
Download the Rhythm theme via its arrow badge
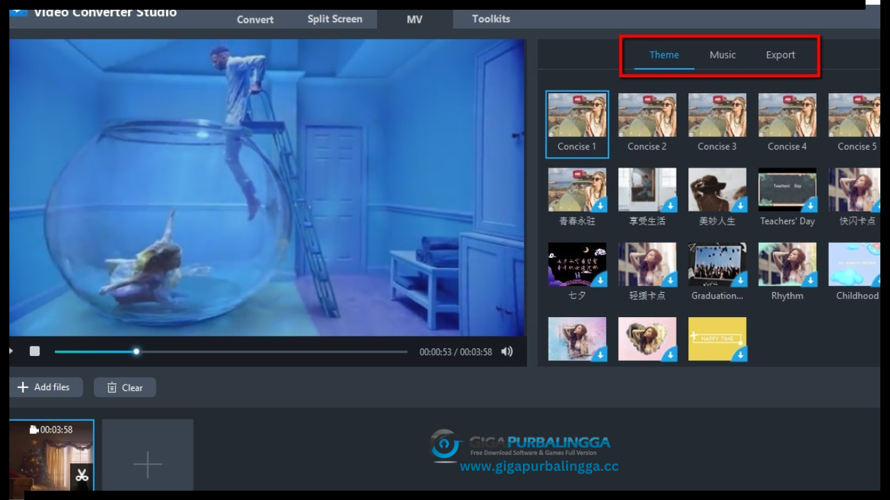(809, 279)
